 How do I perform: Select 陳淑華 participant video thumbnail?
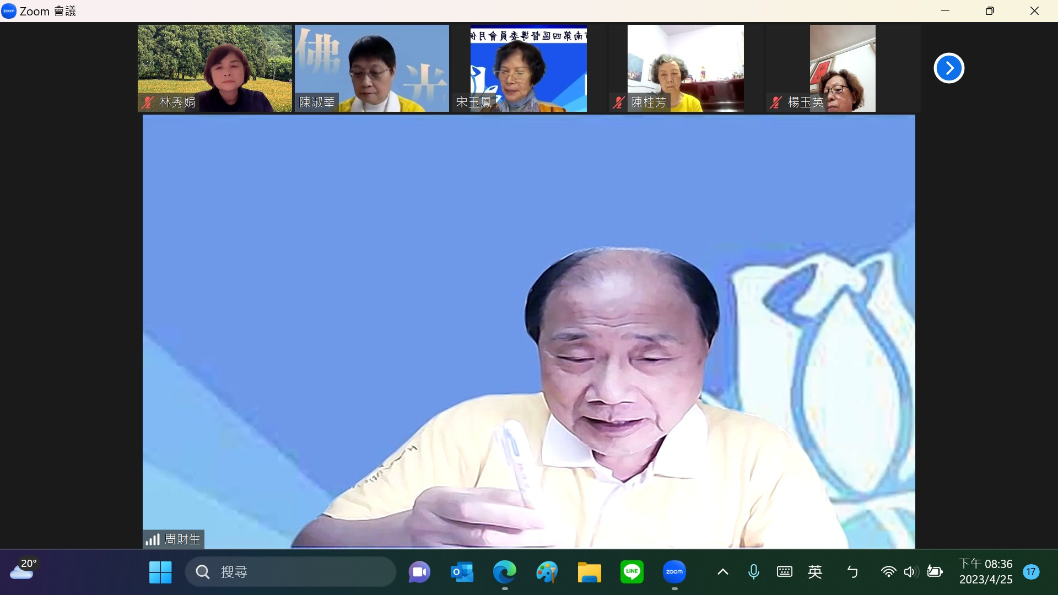[x=371, y=68]
